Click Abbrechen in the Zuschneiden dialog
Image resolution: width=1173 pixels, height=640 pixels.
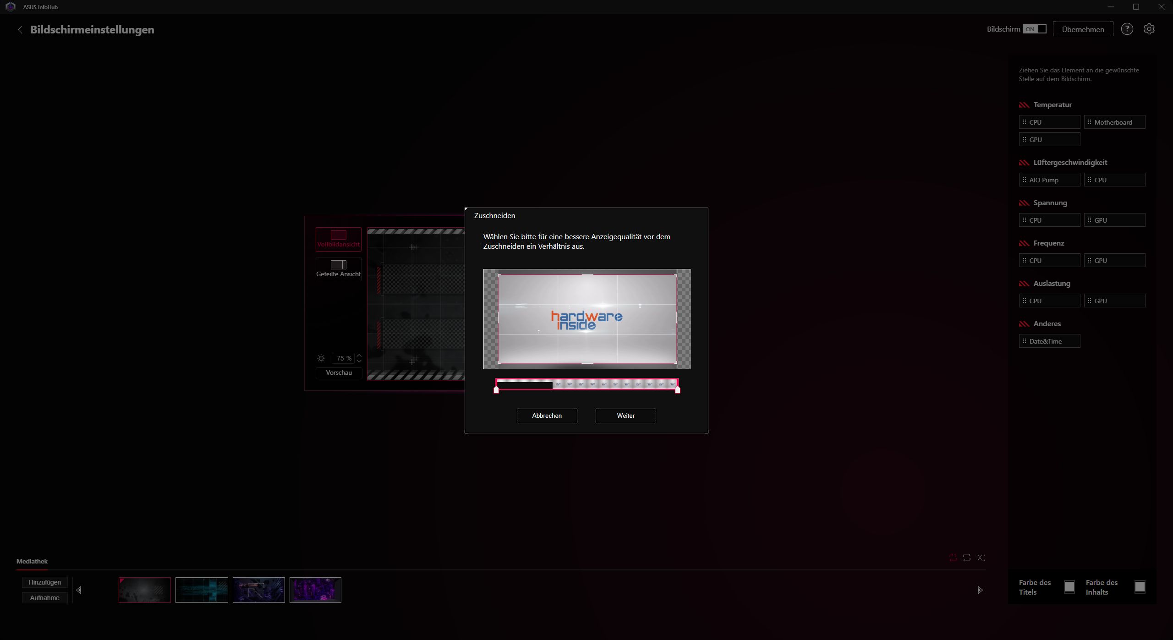pos(547,416)
